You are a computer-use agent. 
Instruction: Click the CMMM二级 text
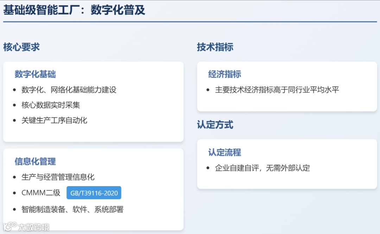(41, 193)
